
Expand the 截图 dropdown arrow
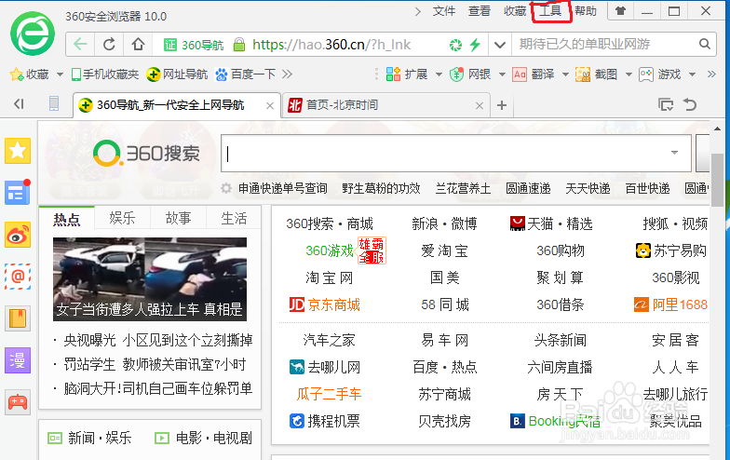pyautogui.click(x=629, y=74)
